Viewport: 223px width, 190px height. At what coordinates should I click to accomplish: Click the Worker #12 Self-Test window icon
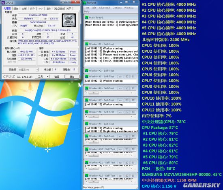87,176
